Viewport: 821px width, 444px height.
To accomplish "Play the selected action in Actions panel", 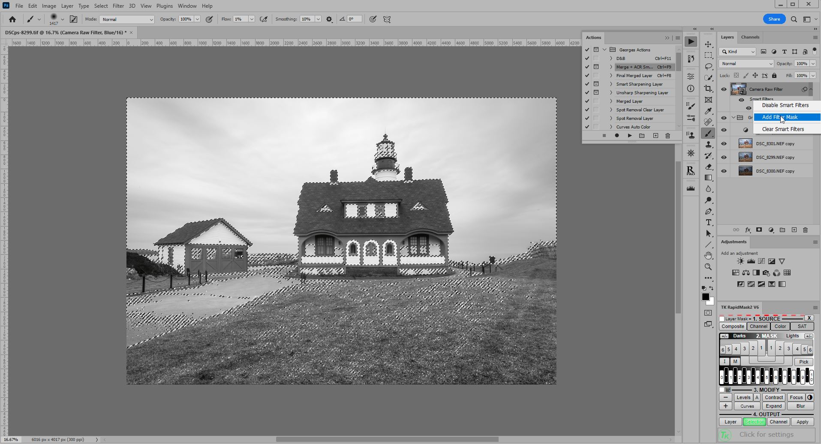I will (x=629, y=136).
